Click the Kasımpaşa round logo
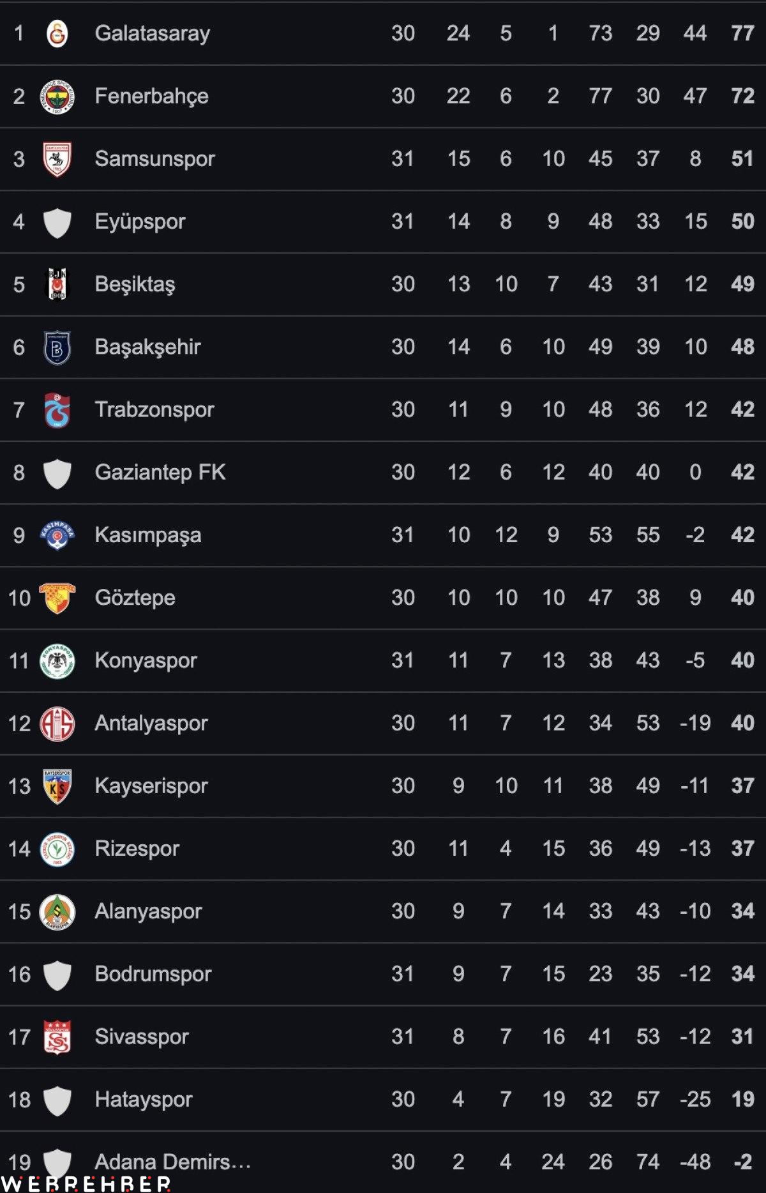766x1193 pixels. click(57, 535)
